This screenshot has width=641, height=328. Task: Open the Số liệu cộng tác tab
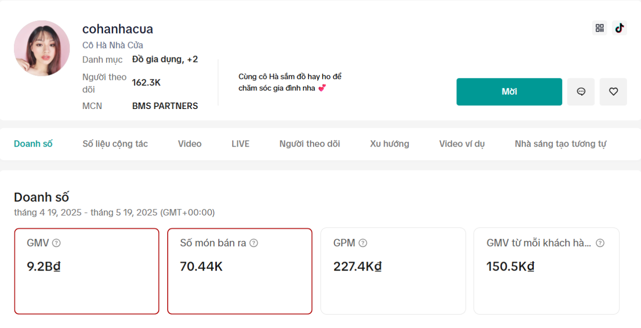pyautogui.click(x=115, y=144)
